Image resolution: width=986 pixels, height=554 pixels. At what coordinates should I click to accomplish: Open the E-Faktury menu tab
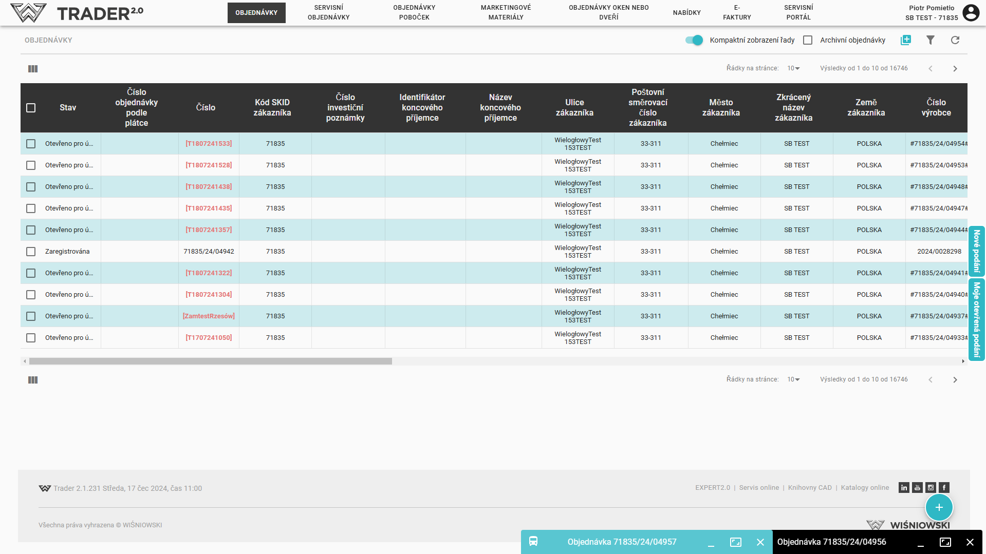pyautogui.click(x=736, y=13)
